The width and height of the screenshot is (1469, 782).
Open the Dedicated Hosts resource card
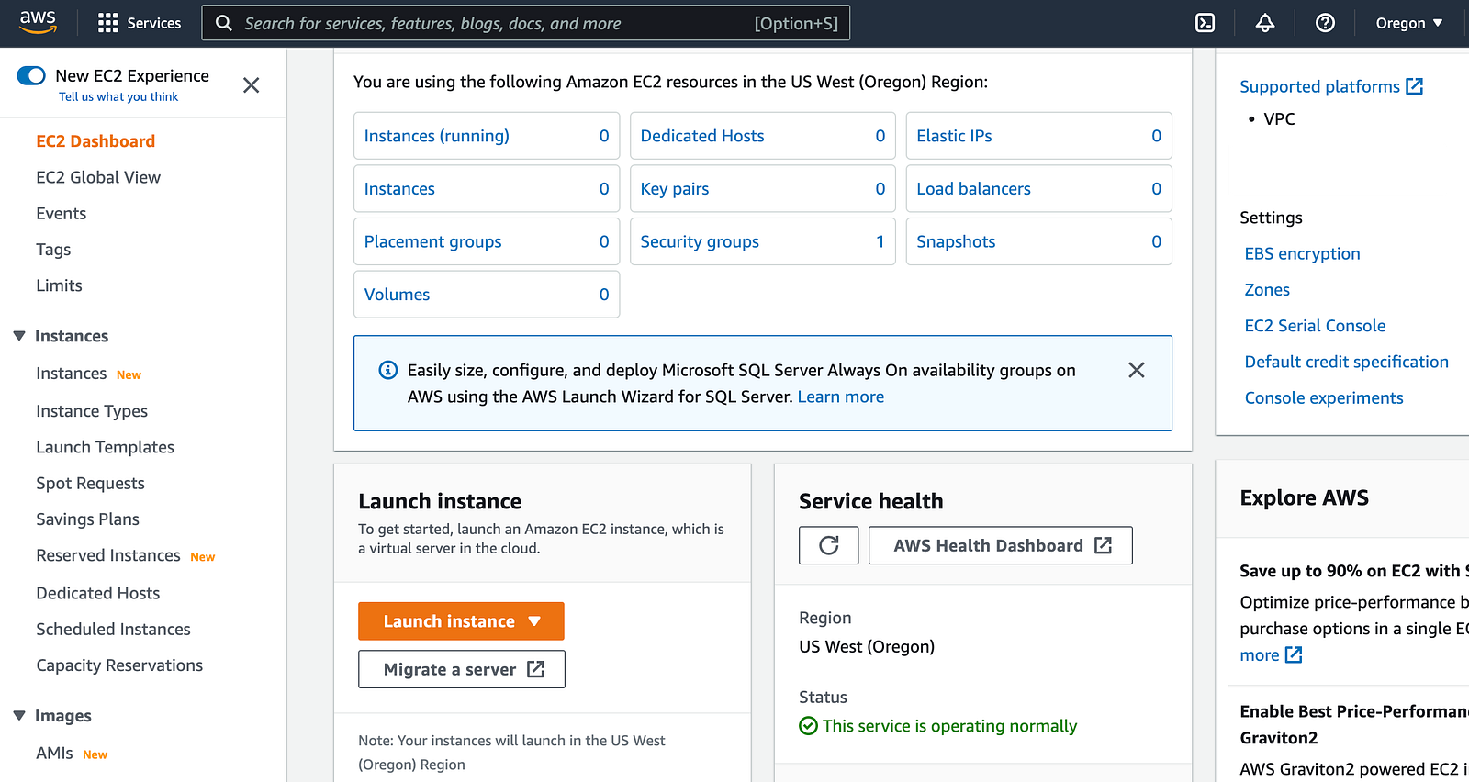coord(763,136)
